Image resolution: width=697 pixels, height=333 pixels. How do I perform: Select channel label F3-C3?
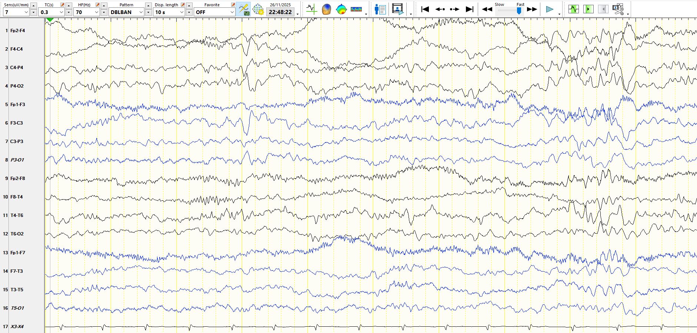pos(17,123)
